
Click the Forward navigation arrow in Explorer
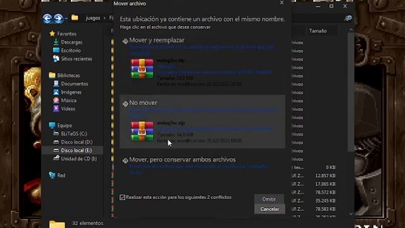tap(58, 18)
